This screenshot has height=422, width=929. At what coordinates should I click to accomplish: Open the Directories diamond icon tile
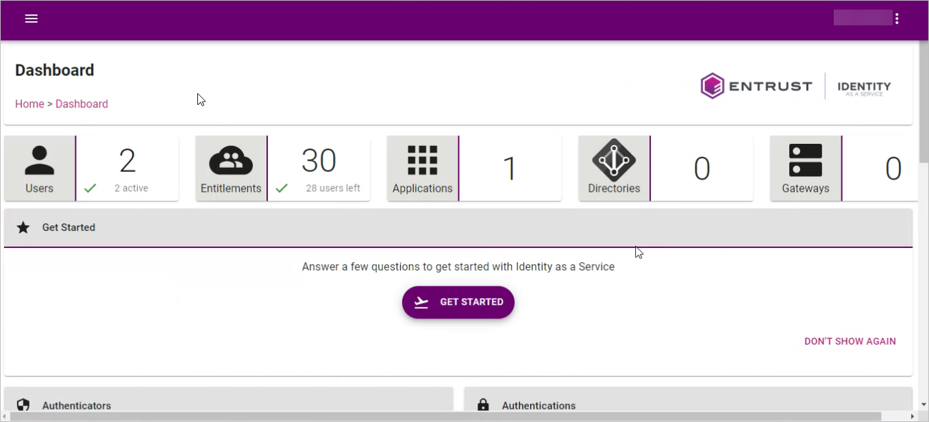[614, 169]
